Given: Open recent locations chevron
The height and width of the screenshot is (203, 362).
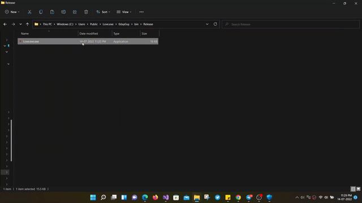Looking at the screenshot, I should (20, 24).
